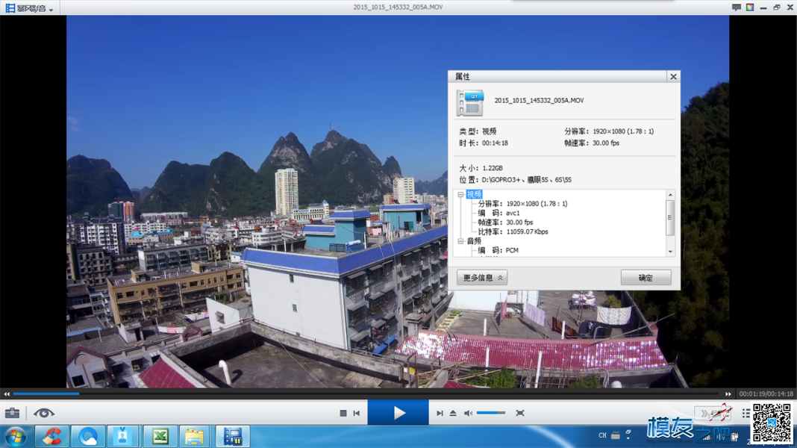Click the info list scroll up arrow
Image resolution: width=797 pixels, height=448 pixels.
click(670, 196)
